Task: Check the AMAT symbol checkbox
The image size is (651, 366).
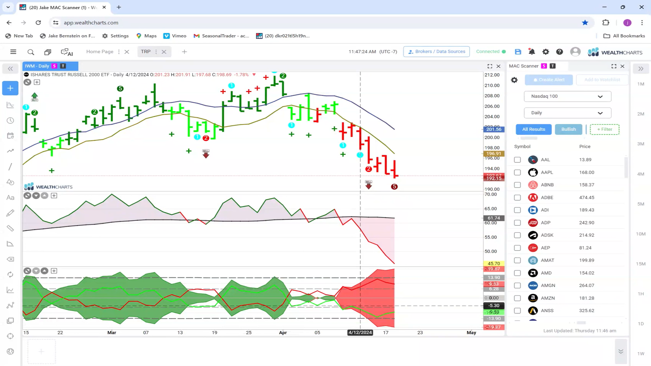Action: pos(517,260)
